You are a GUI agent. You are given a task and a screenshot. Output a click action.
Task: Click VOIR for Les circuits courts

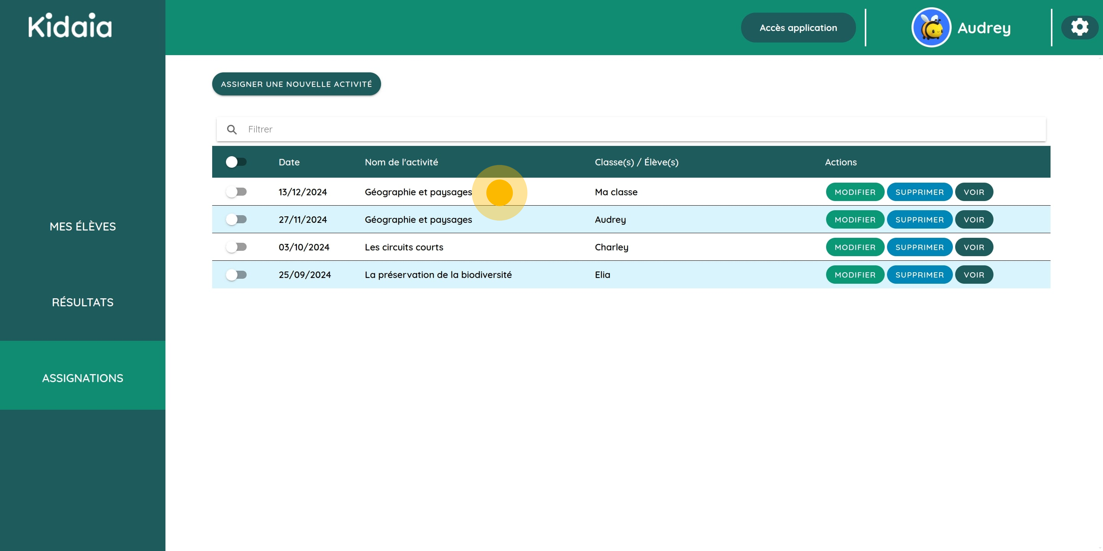pos(974,247)
